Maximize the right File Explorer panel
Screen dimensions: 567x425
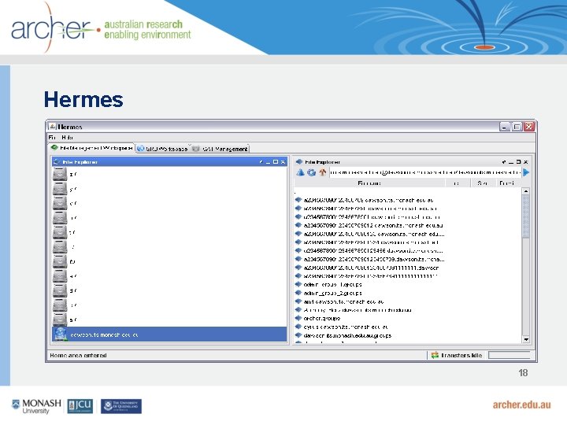pyautogui.click(x=518, y=162)
